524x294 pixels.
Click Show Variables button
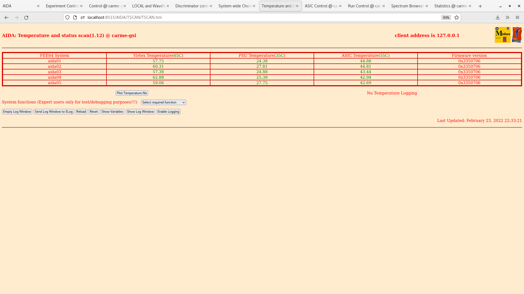pyautogui.click(x=112, y=112)
